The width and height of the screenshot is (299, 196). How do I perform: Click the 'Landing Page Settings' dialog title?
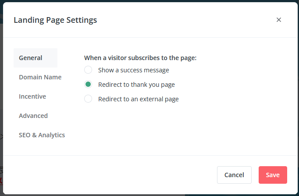click(55, 20)
